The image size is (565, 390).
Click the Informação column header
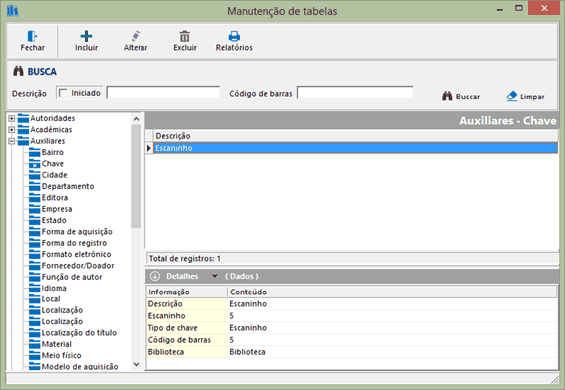point(187,292)
